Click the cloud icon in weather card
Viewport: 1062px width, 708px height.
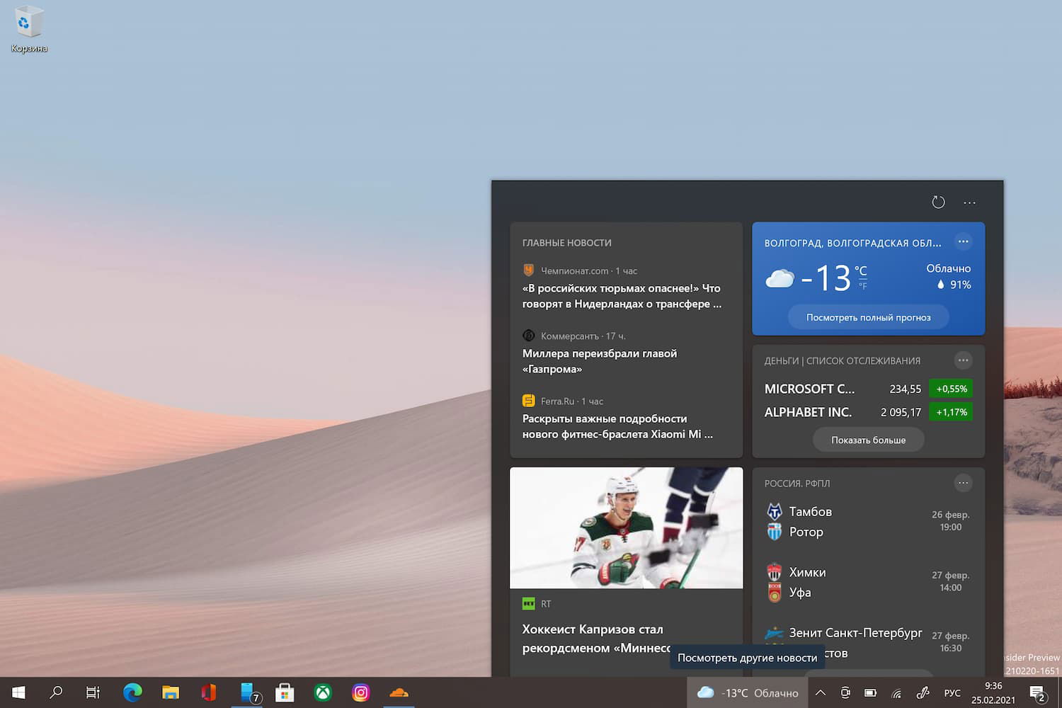pyautogui.click(x=780, y=278)
